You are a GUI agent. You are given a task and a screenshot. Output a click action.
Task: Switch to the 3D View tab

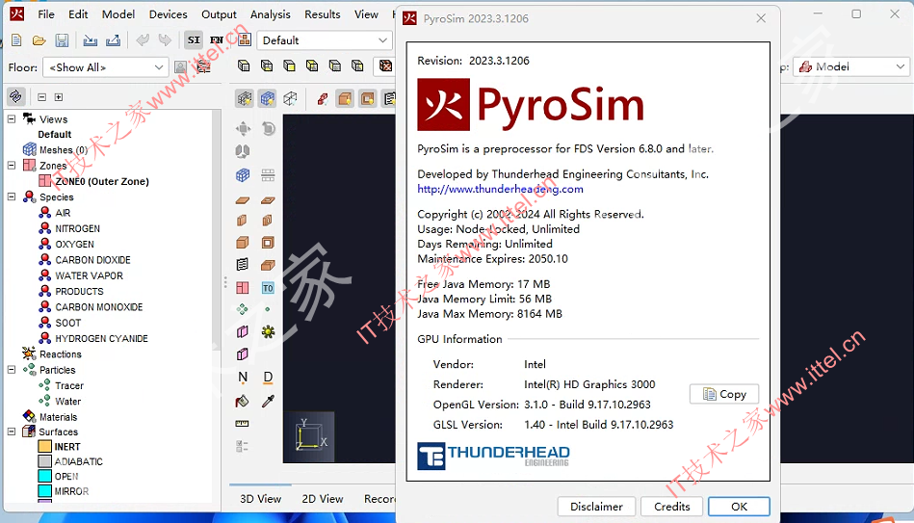[261, 499]
